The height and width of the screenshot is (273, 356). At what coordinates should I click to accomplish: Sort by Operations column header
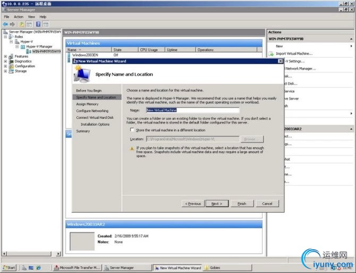click(x=226, y=50)
